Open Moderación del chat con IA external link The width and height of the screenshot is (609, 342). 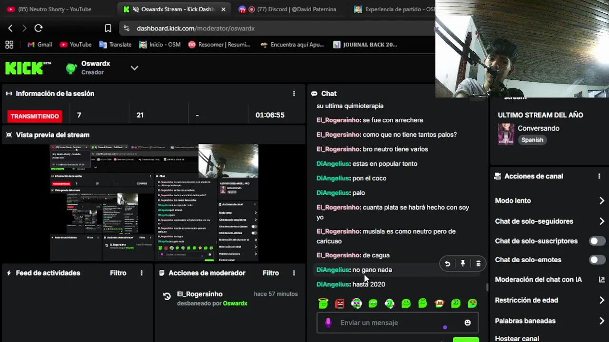(602, 280)
